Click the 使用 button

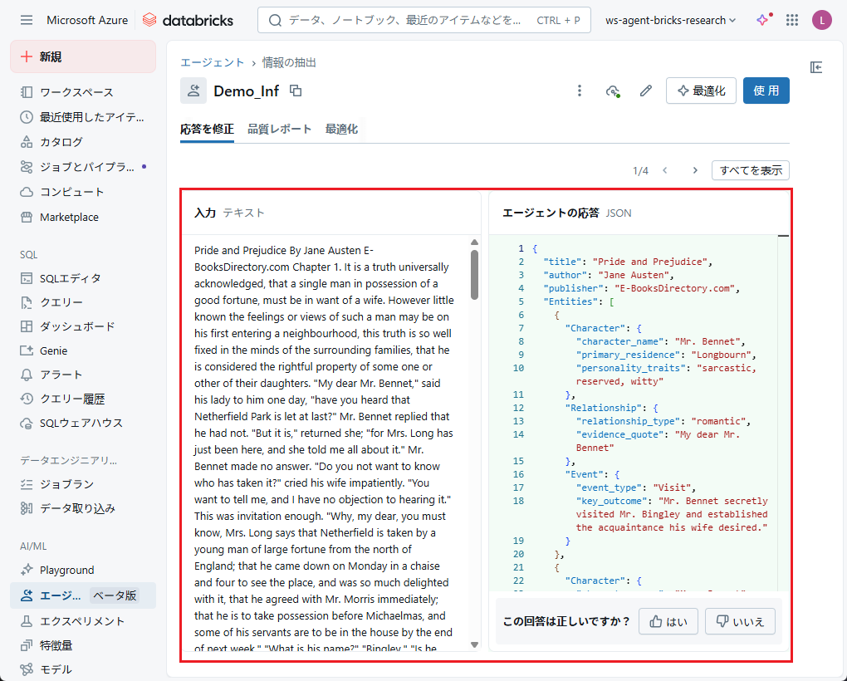(x=766, y=91)
